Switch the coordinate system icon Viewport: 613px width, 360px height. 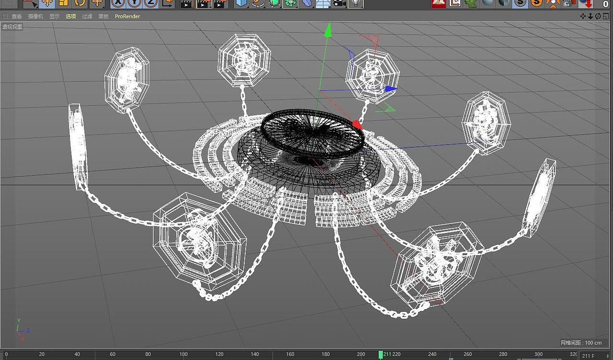click(x=168, y=4)
